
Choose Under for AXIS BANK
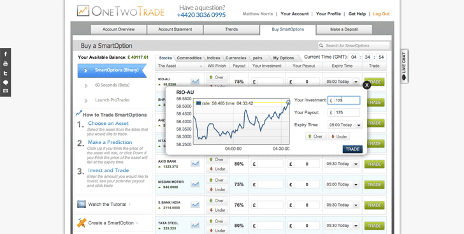217,169
